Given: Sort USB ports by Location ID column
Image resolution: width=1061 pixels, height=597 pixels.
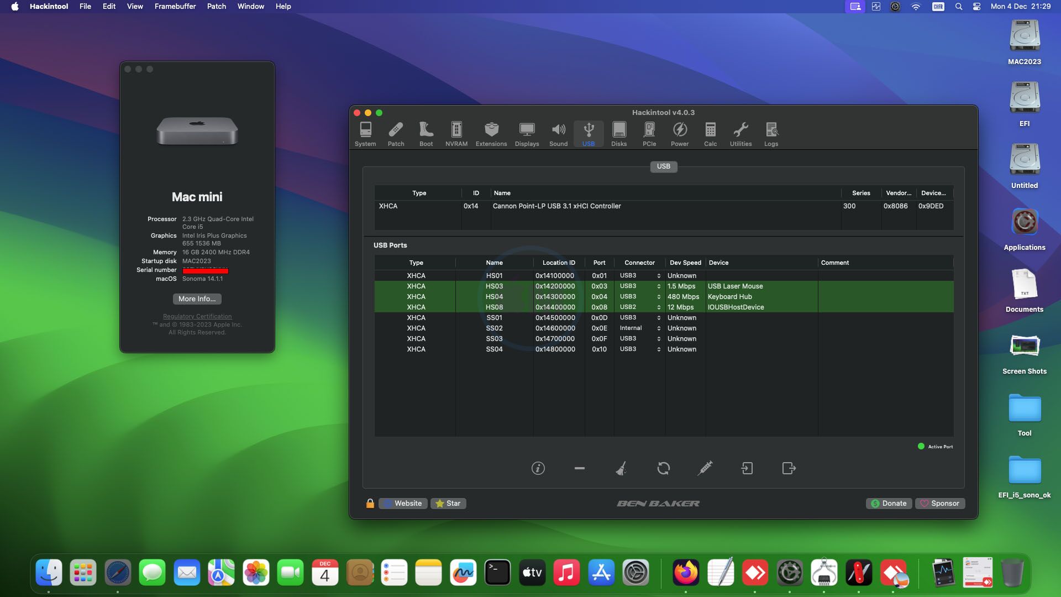Looking at the screenshot, I should click(x=559, y=263).
